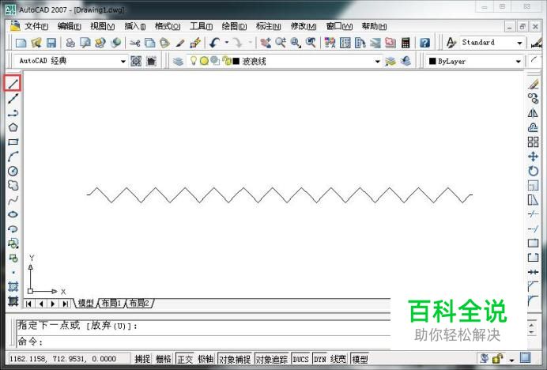Select the Hatch tool
Image resolution: width=547 pixels, height=370 pixels.
[13, 286]
